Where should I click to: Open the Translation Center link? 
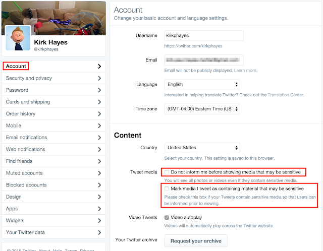[289, 95]
